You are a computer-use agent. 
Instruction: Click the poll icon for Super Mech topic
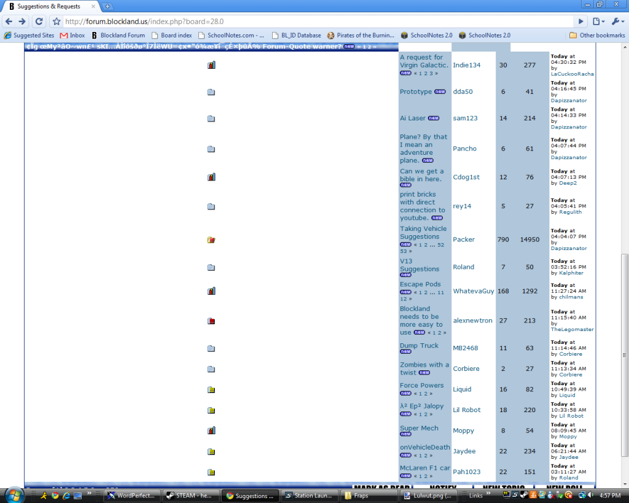click(x=211, y=431)
